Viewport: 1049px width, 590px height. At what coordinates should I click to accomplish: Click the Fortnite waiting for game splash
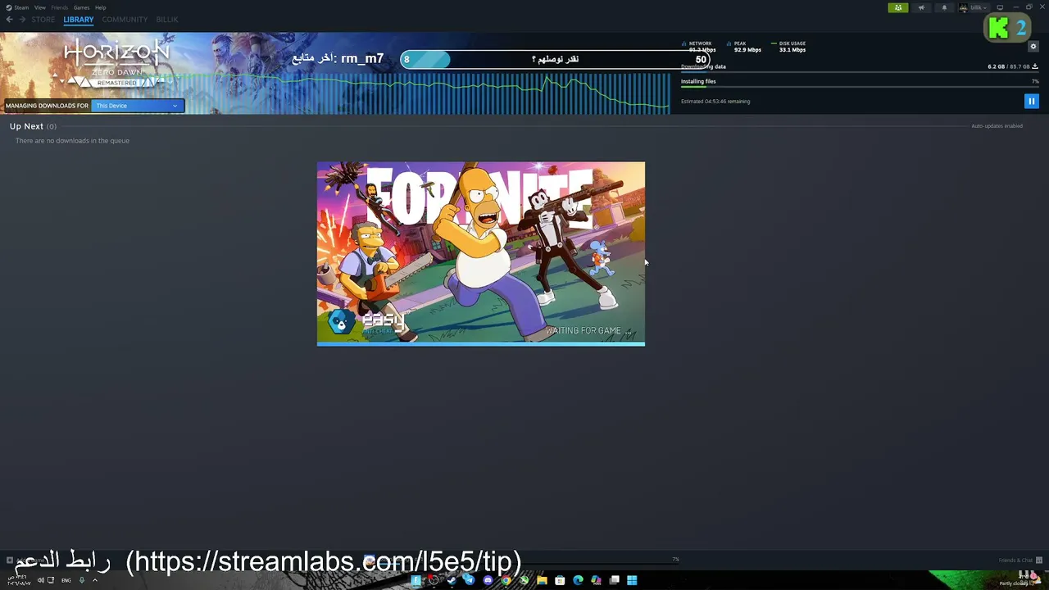(x=481, y=253)
